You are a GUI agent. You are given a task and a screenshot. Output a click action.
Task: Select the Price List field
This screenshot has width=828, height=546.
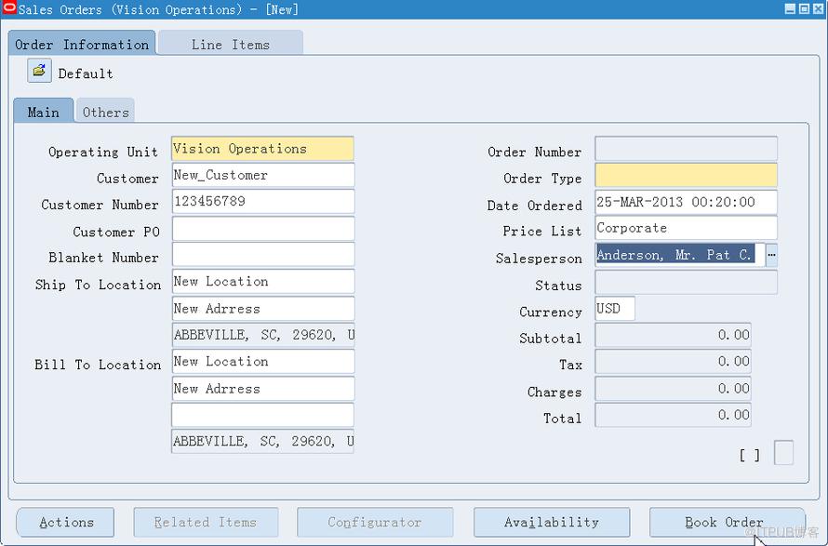(686, 229)
